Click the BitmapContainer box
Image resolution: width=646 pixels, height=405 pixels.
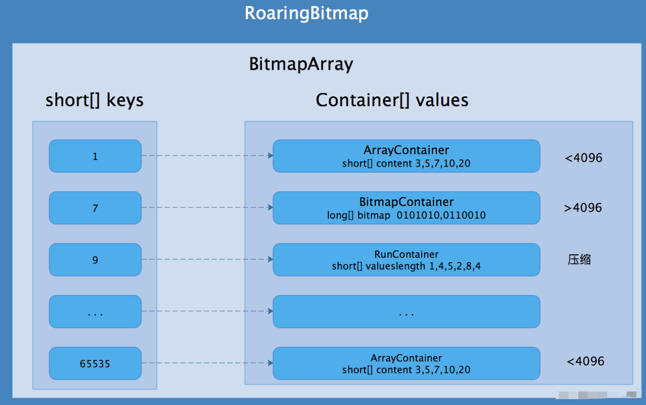406,208
